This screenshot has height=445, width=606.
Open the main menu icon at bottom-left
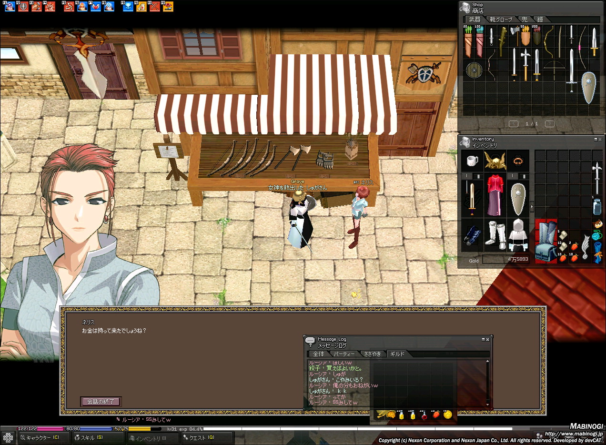pyautogui.click(x=8, y=437)
